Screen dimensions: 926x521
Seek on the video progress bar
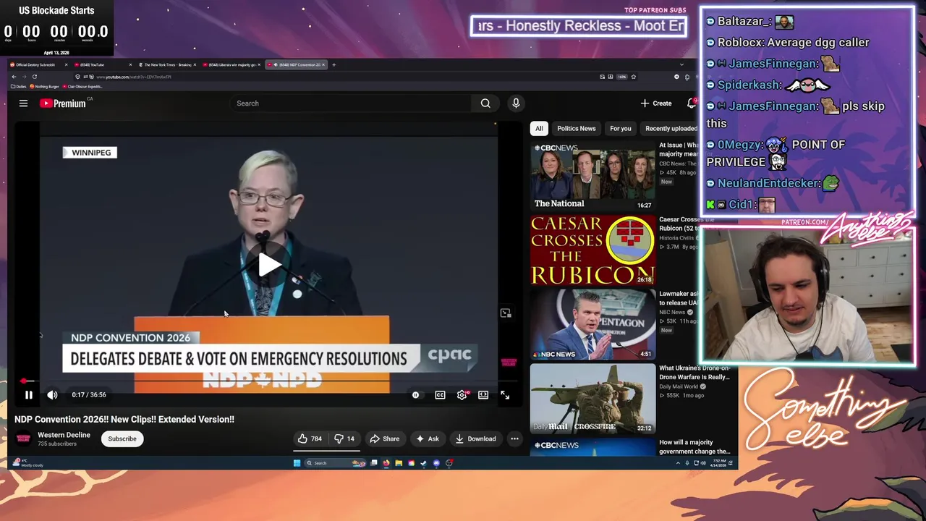coord(268,381)
